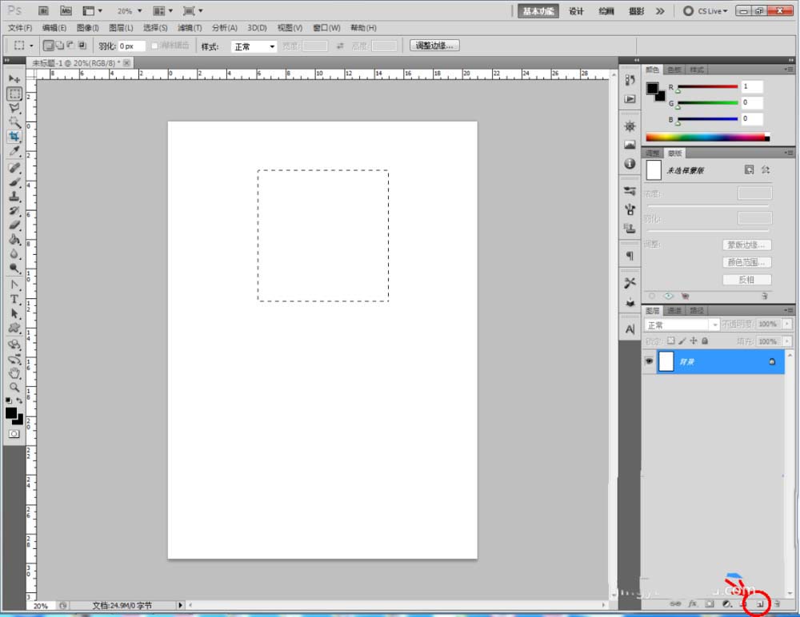The width and height of the screenshot is (800, 617).
Task: Switch to the 通道 channels tab
Action: tap(674, 310)
